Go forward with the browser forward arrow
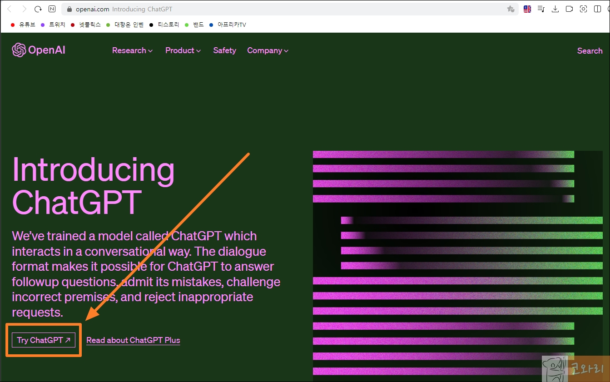 (x=24, y=9)
